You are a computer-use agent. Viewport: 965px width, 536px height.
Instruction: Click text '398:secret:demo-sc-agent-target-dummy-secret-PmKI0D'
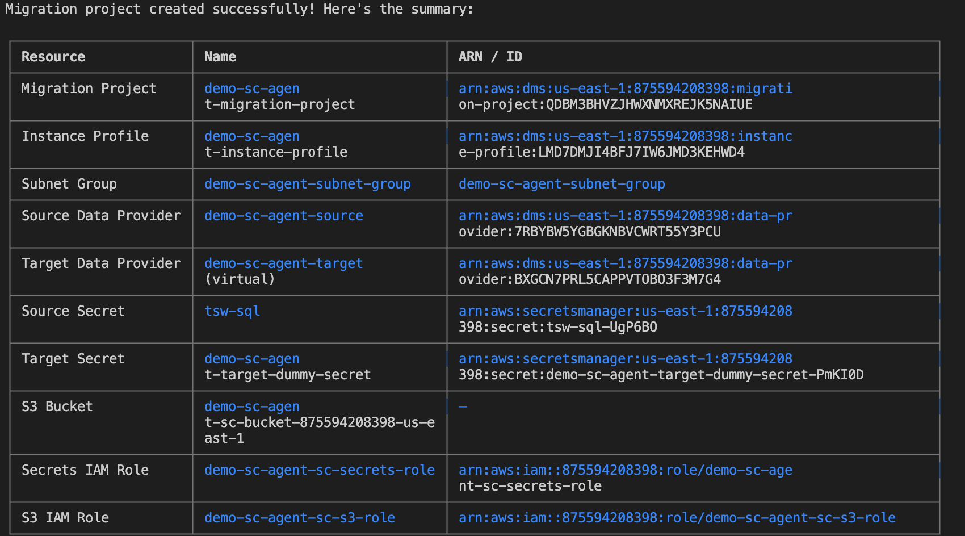(661, 375)
